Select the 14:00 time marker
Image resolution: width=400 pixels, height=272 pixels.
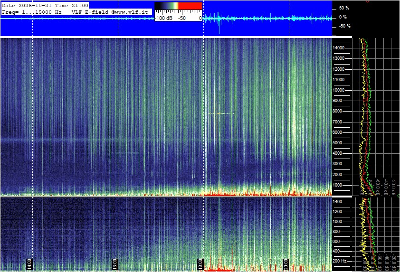coord(29,264)
